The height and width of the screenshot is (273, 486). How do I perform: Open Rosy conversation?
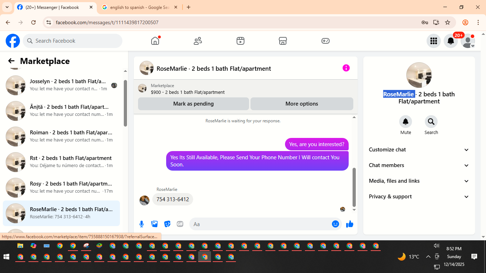coord(61,188)
